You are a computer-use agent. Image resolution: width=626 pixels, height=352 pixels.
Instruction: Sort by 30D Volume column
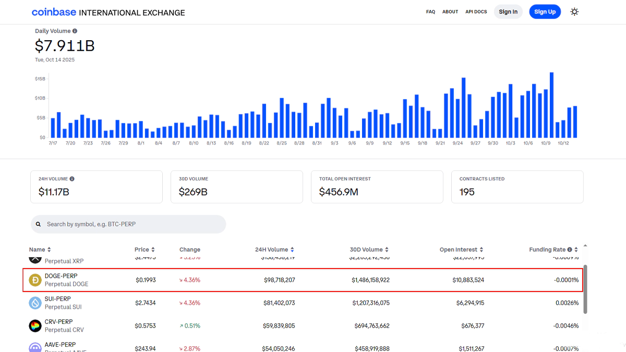(x=369, y=250)
